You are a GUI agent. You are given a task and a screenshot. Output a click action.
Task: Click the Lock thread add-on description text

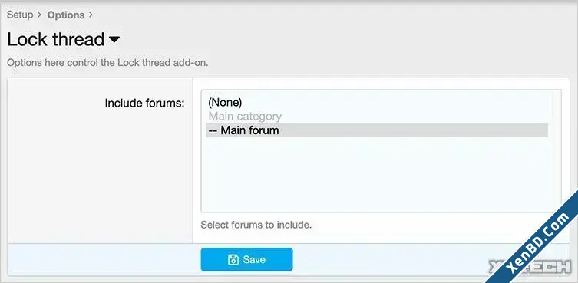(x=107, y=63)
